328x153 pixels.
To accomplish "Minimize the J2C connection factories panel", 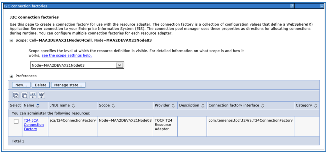I will [322, 6].
